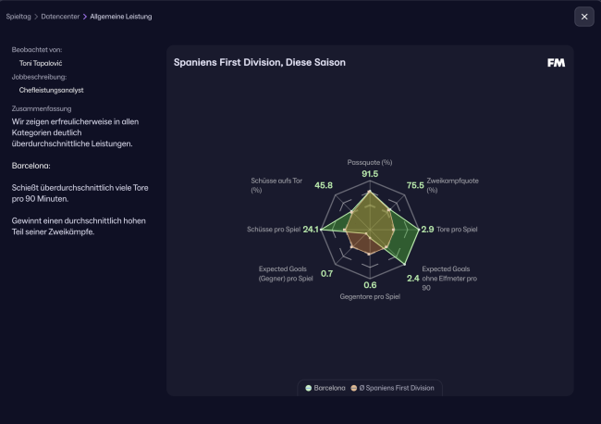
Task: Click the Passquote value 91.5 on the radar
Action: (370, 174)
